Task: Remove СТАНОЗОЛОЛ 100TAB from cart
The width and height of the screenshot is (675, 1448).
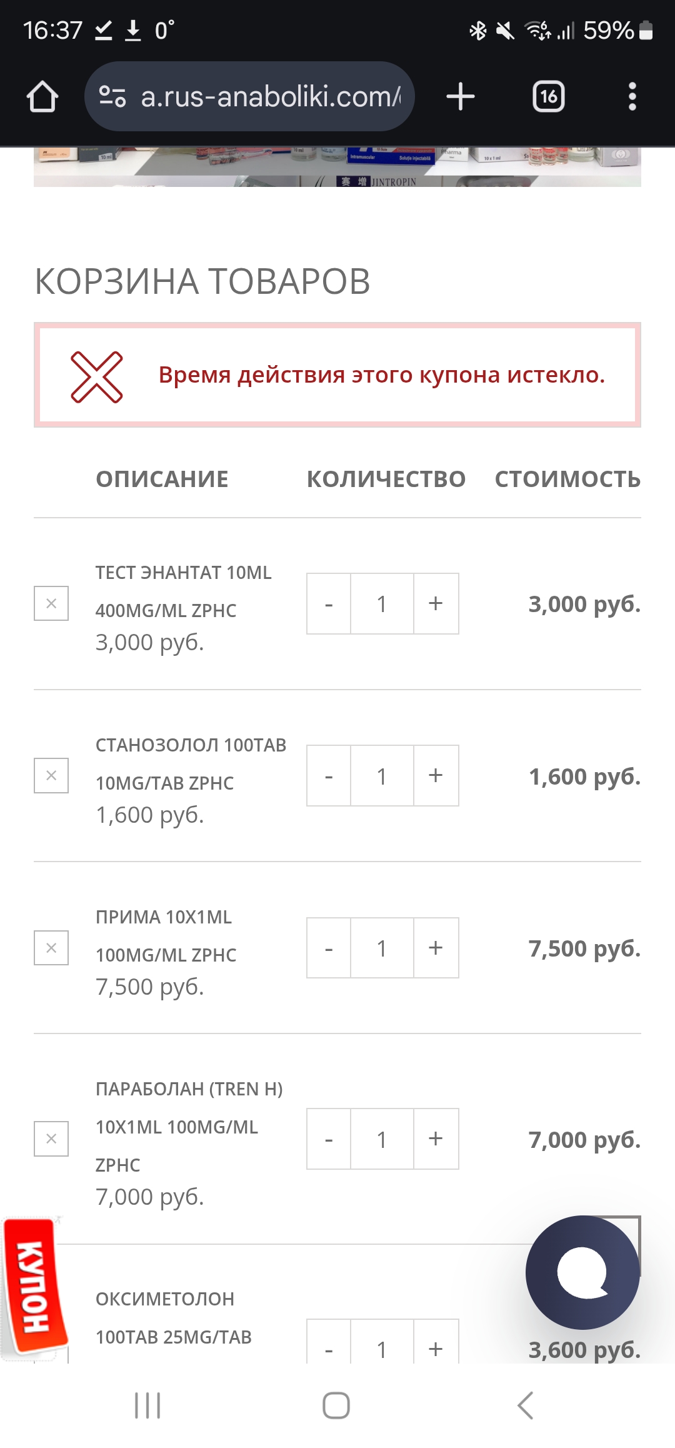Action: coord(51,776)
